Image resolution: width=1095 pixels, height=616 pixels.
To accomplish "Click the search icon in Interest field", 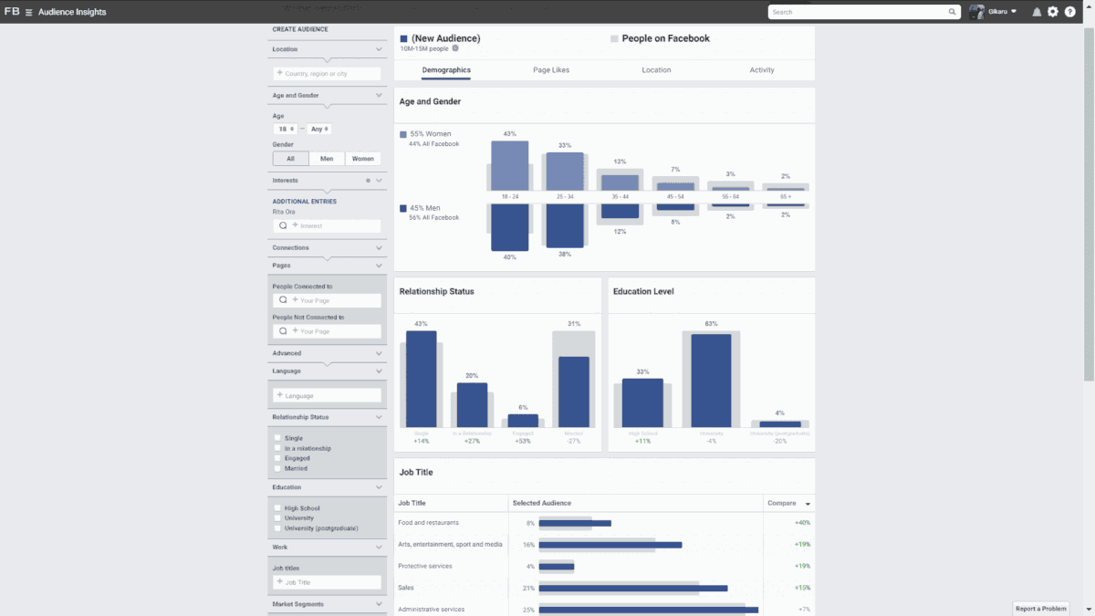I will [283, 225].
